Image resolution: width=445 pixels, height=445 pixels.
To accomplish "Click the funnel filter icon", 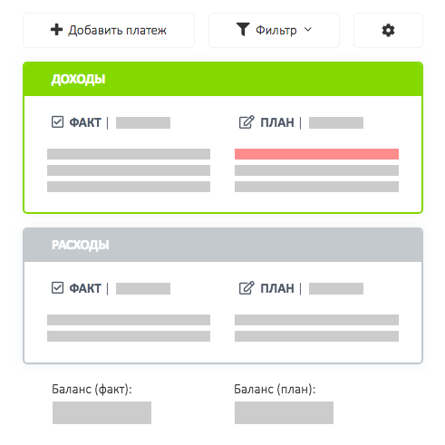I will click(x=243, y=30).
